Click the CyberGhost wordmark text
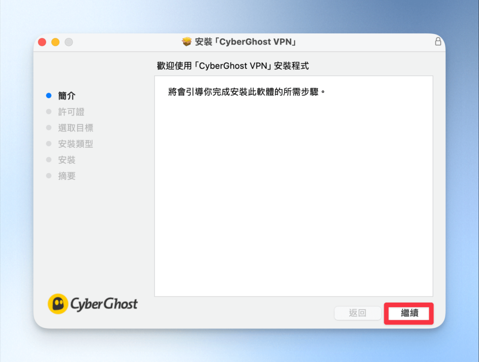The image size is (479, 362). pyautogui.click(x=104, y=304)
